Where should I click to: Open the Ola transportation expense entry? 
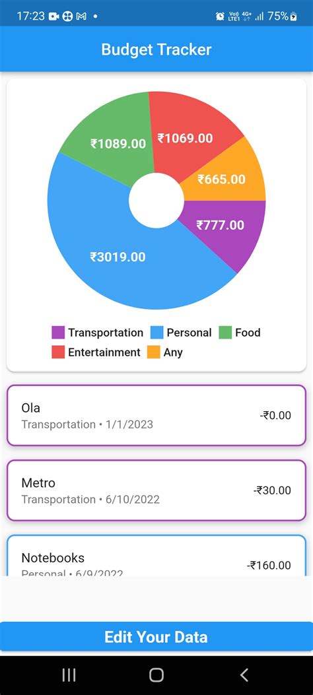(156, 415)
